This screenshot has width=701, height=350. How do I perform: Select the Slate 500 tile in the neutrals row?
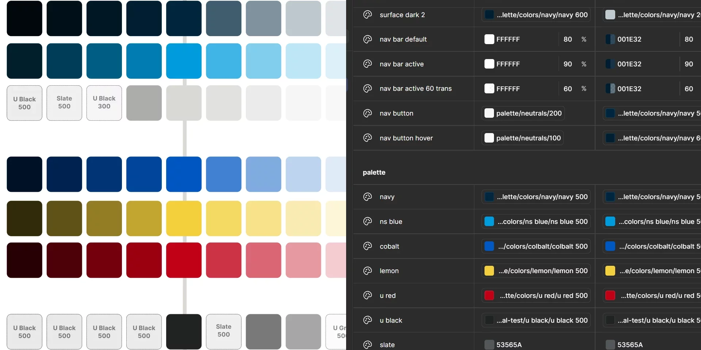(64, 103)
